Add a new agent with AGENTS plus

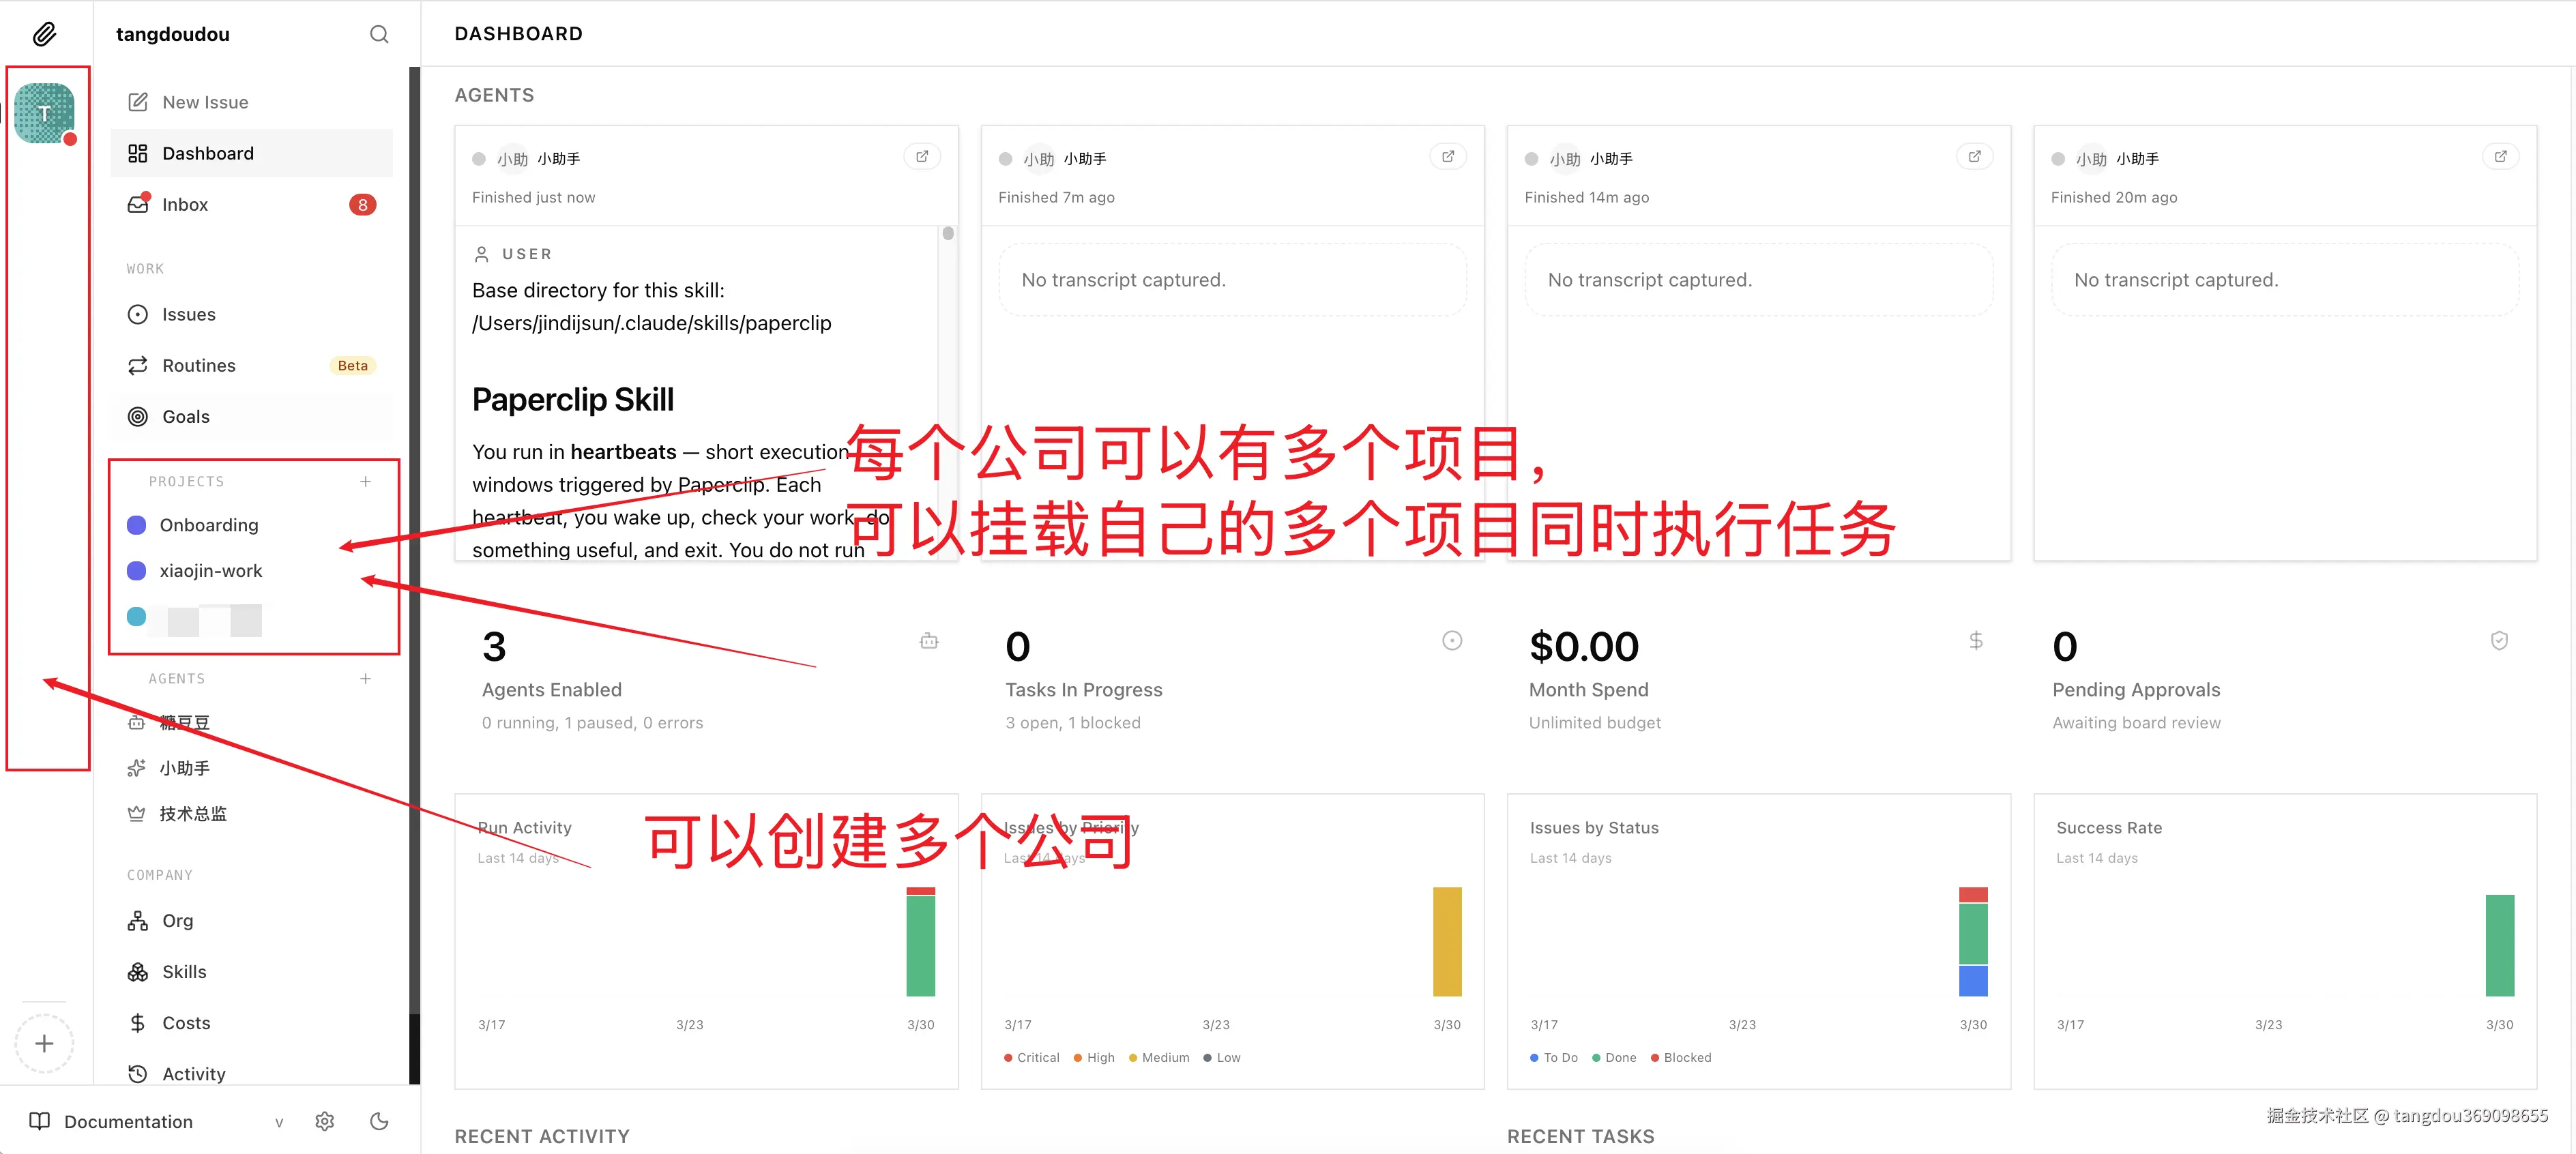coord(366,678)
